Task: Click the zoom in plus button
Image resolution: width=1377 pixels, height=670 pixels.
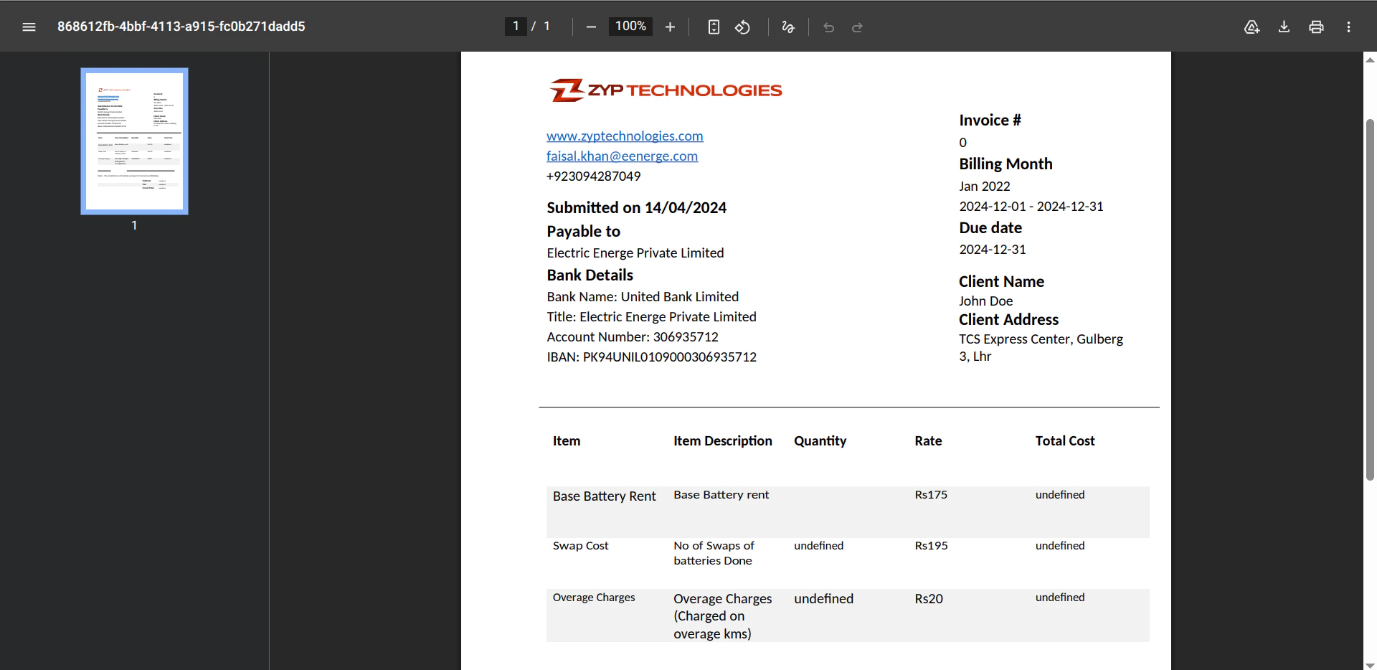Action: (x=670, y=27)
